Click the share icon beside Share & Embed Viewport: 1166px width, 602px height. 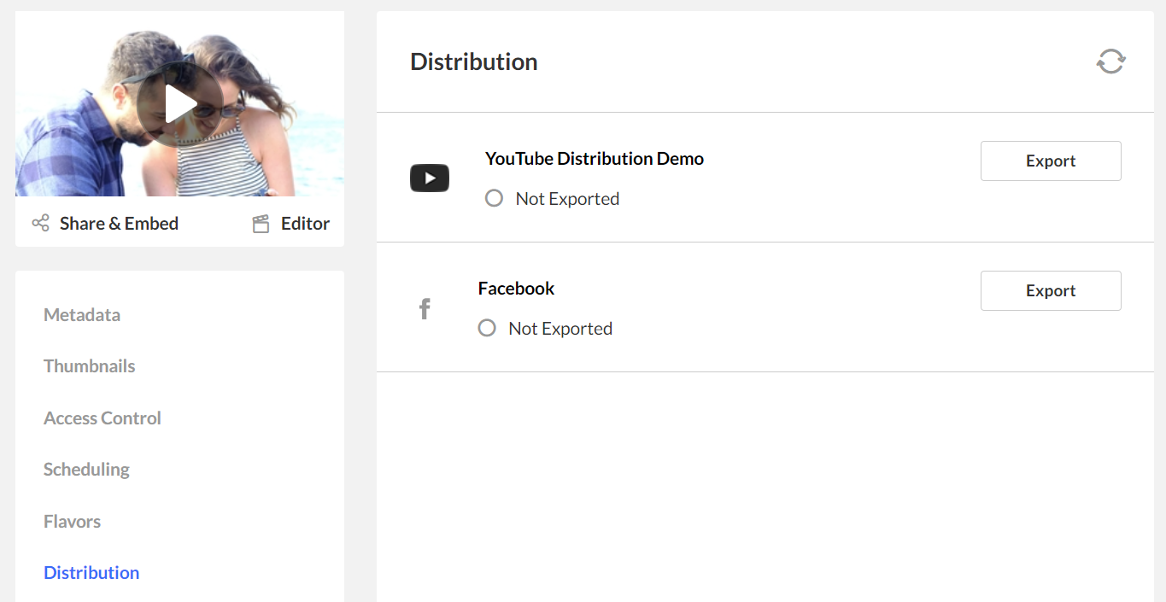[x=40, y=224]
